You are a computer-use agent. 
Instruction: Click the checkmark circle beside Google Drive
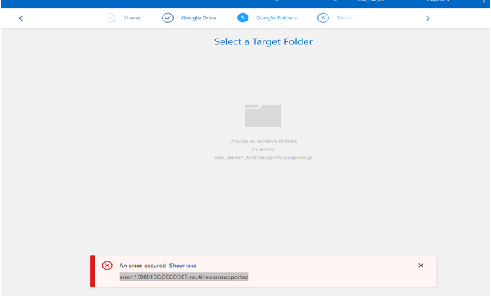point(167,18)
